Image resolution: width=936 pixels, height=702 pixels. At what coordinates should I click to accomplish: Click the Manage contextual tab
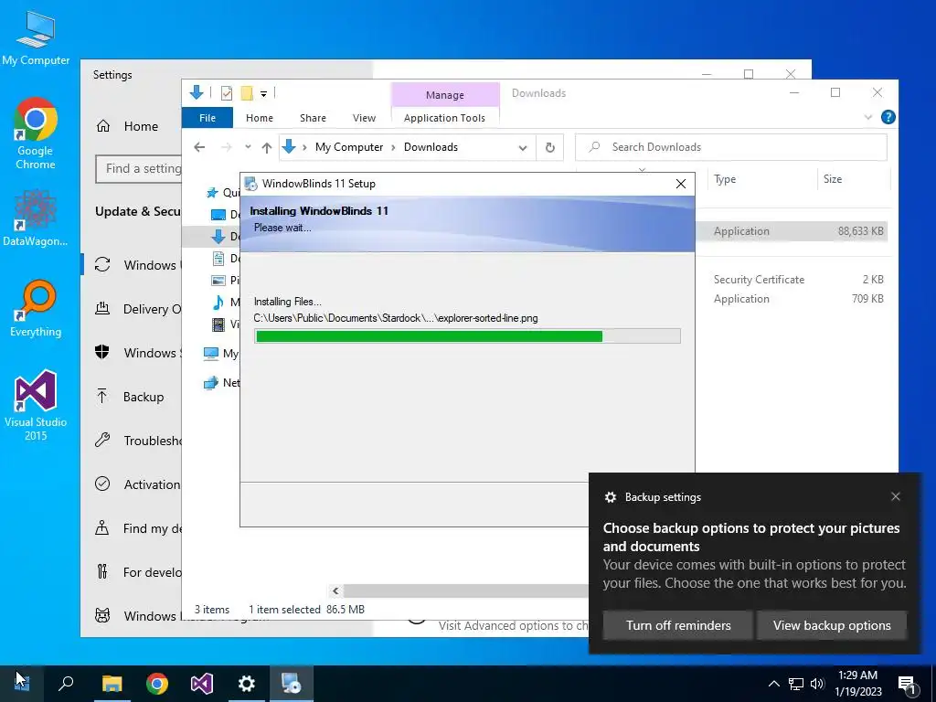(445, 94)
